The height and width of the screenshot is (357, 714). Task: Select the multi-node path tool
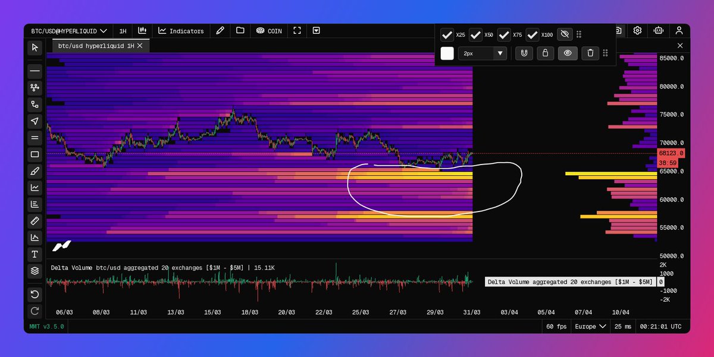[35, 87]
